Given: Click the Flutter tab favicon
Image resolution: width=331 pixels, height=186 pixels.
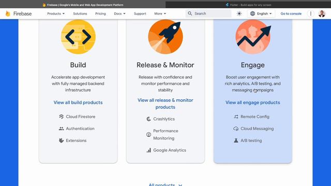Looking at the screenshot, I should click(x=227, y=5).
